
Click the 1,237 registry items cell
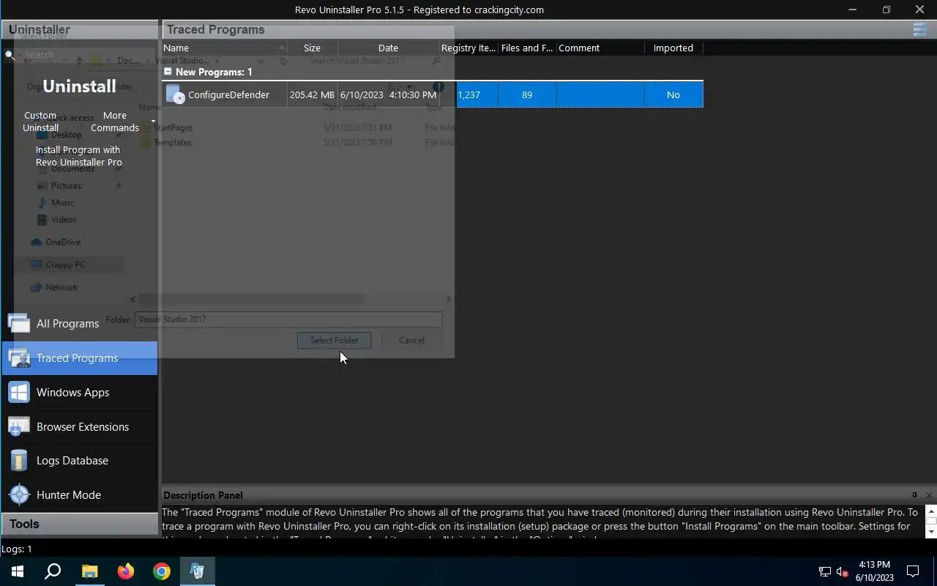469,94
